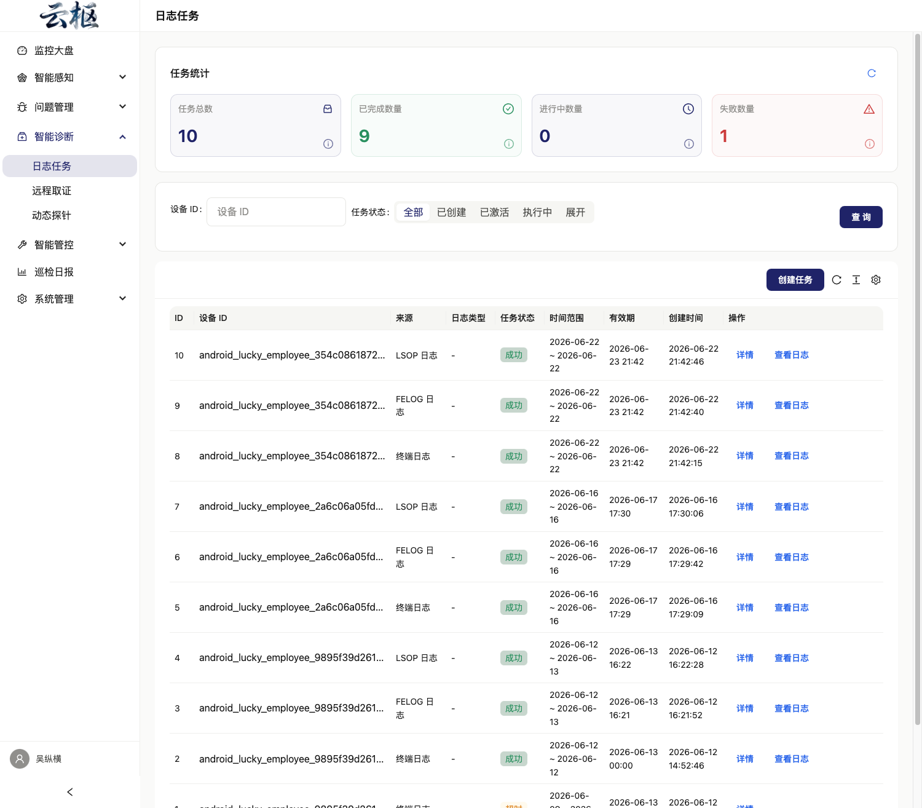Focus the 设备 ID input field

click(277, 212)
